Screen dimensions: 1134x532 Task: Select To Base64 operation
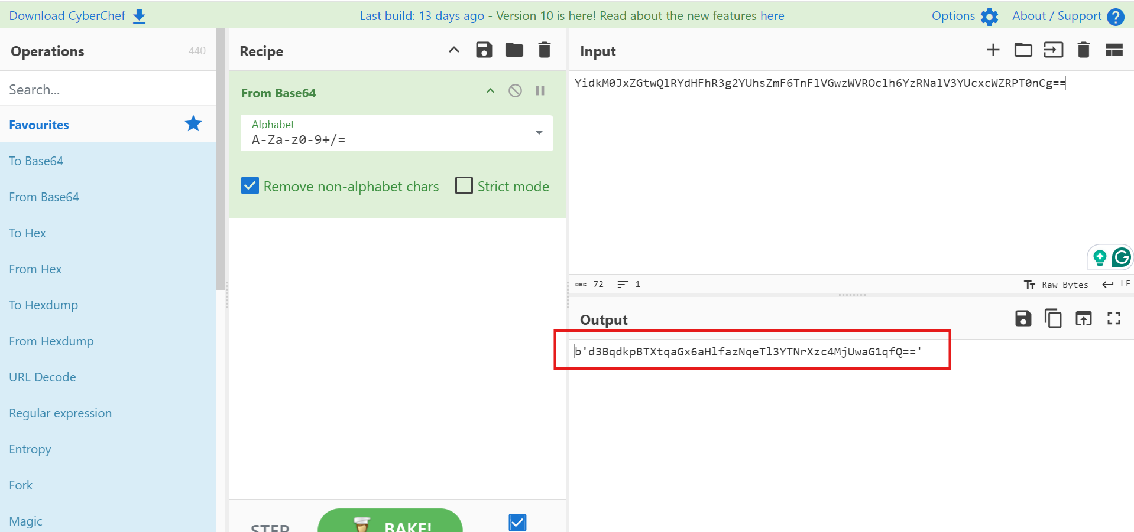coord(108,161)
